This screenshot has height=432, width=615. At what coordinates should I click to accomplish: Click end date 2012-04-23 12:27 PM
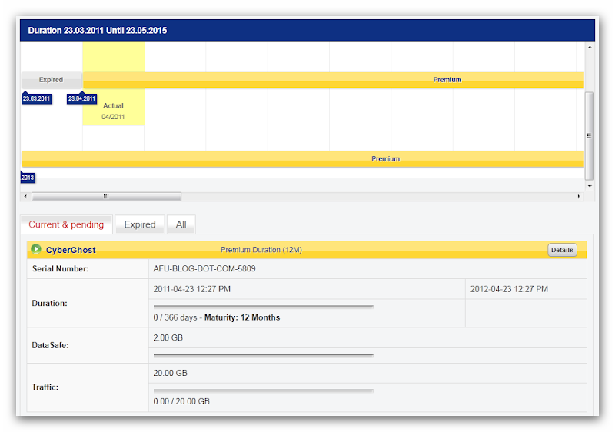coord(509,289)
